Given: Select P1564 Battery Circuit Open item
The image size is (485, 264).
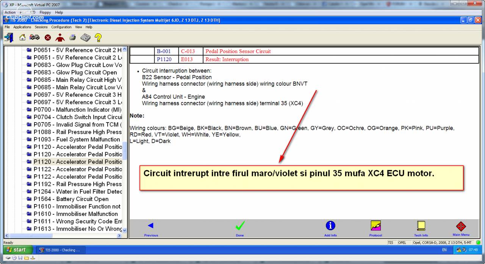Looking at the screenshot, I should 68,199.
